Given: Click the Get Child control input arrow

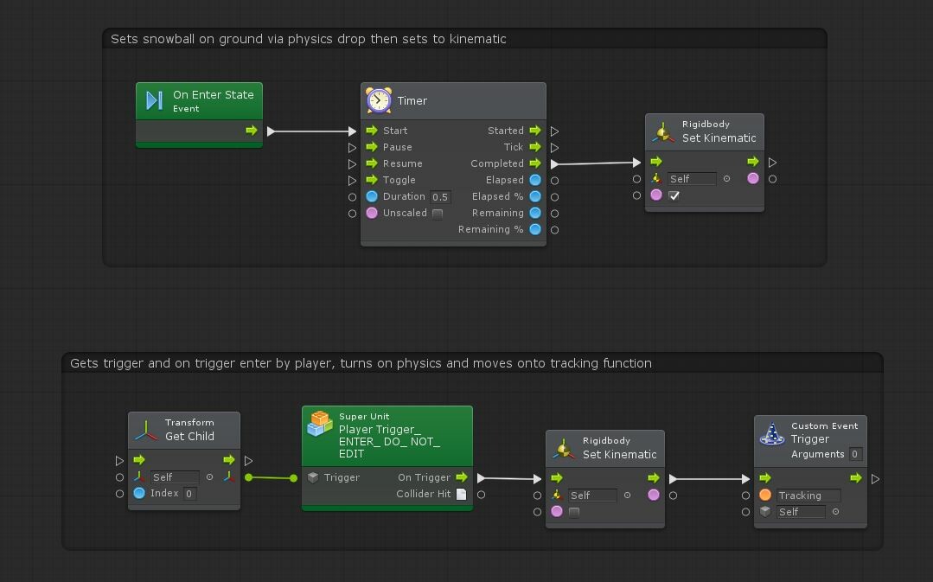Looking at the screenshot, I should (139, 460).
